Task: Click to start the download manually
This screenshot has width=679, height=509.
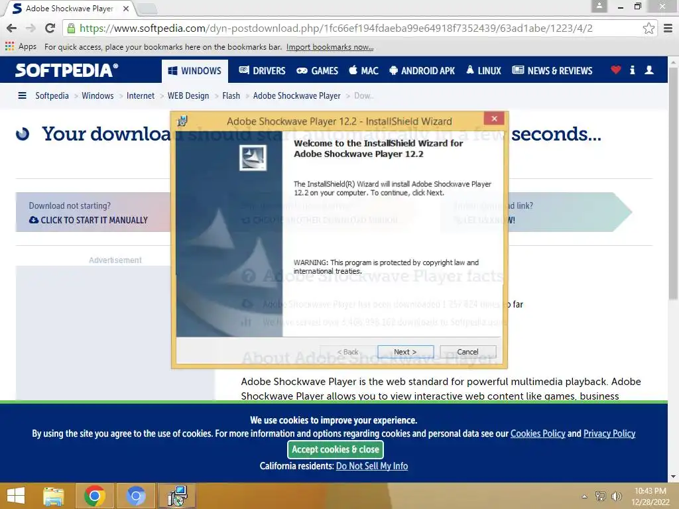Action: [x=88, y=220]
